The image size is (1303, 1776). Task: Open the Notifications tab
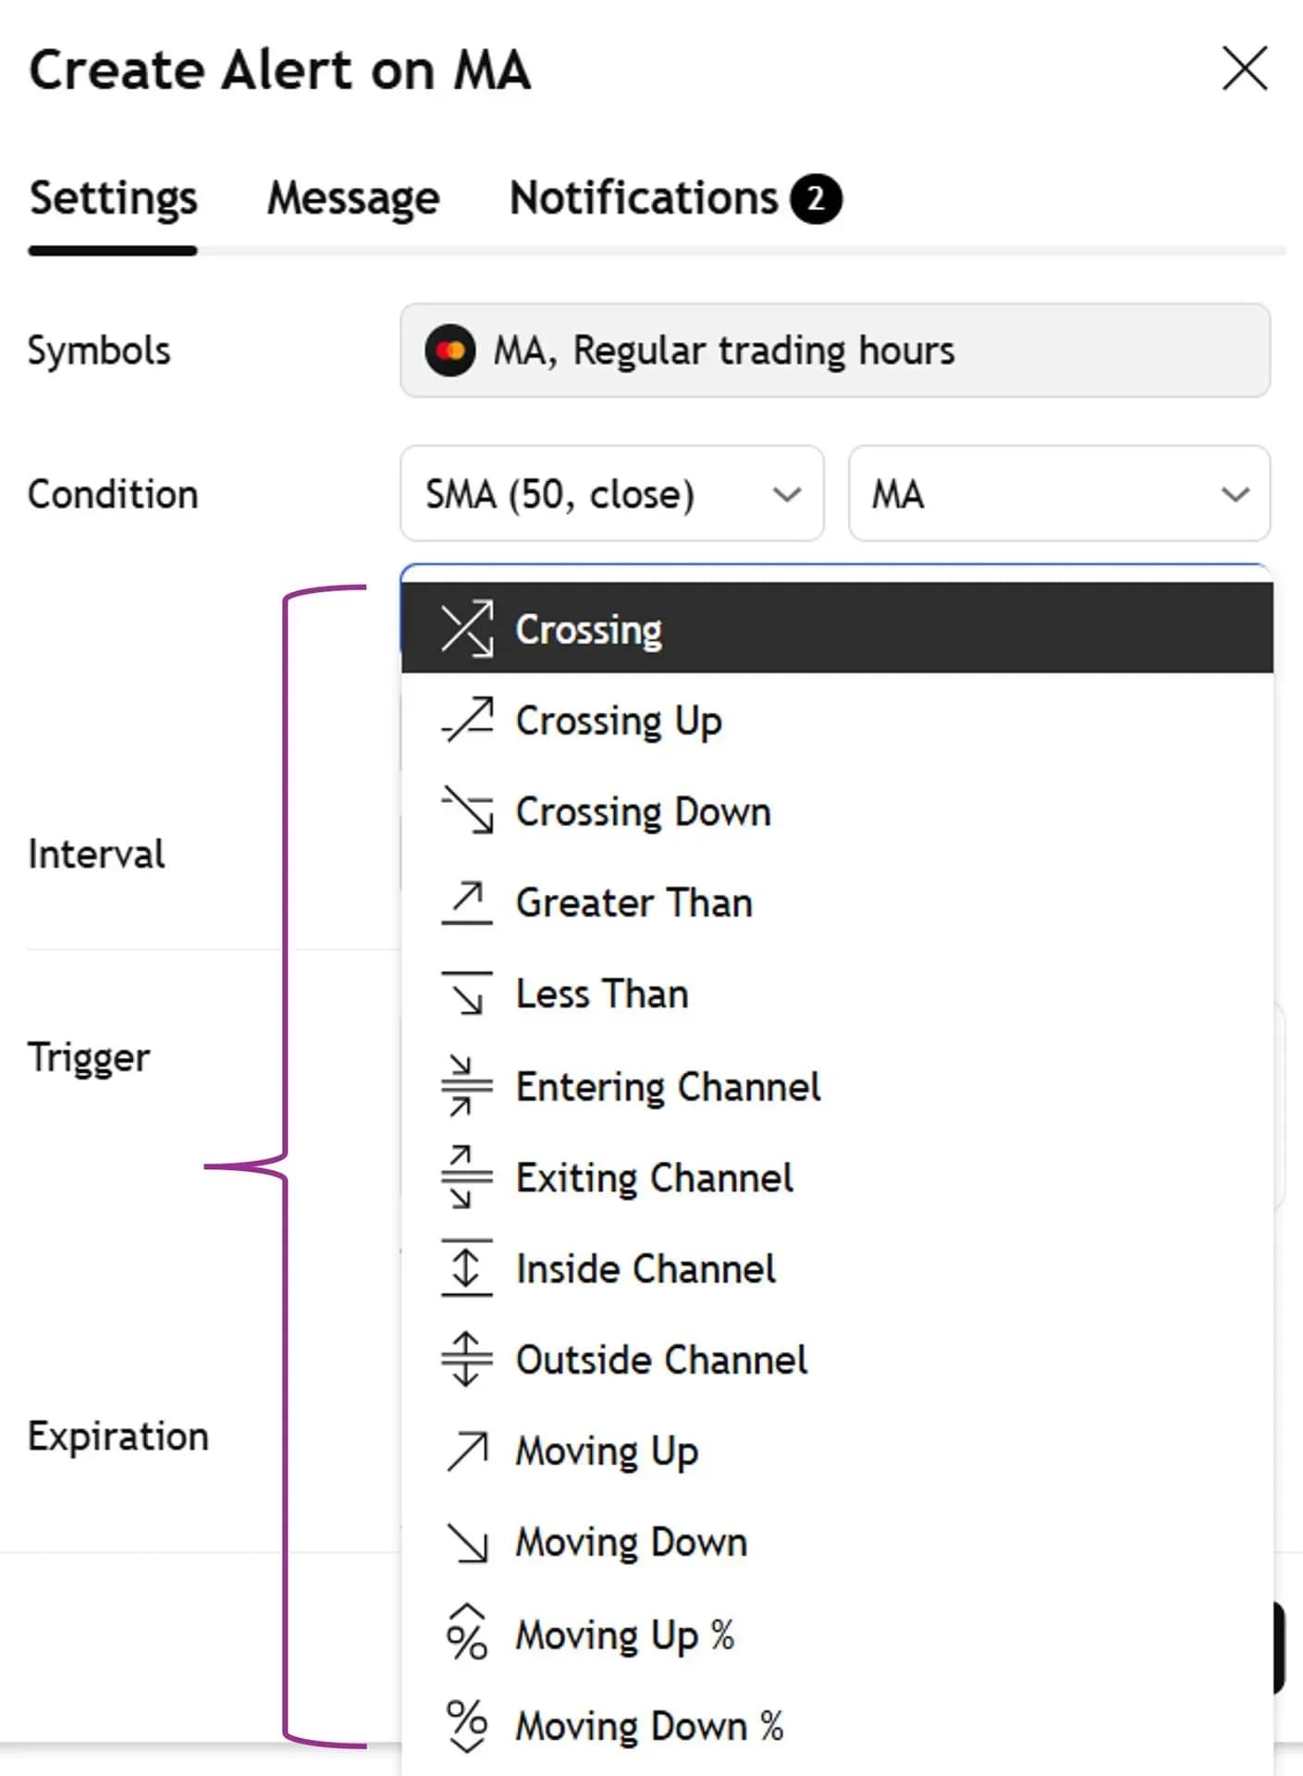click(x=675, y=199)
